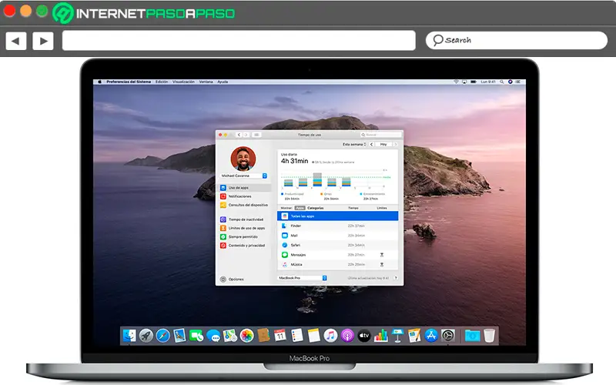
Task: Open the Ventana menu
Action: click(206, 82)
